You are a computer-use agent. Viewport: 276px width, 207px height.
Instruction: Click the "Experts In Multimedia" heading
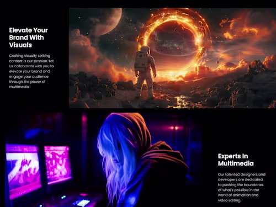pos(236,160)
